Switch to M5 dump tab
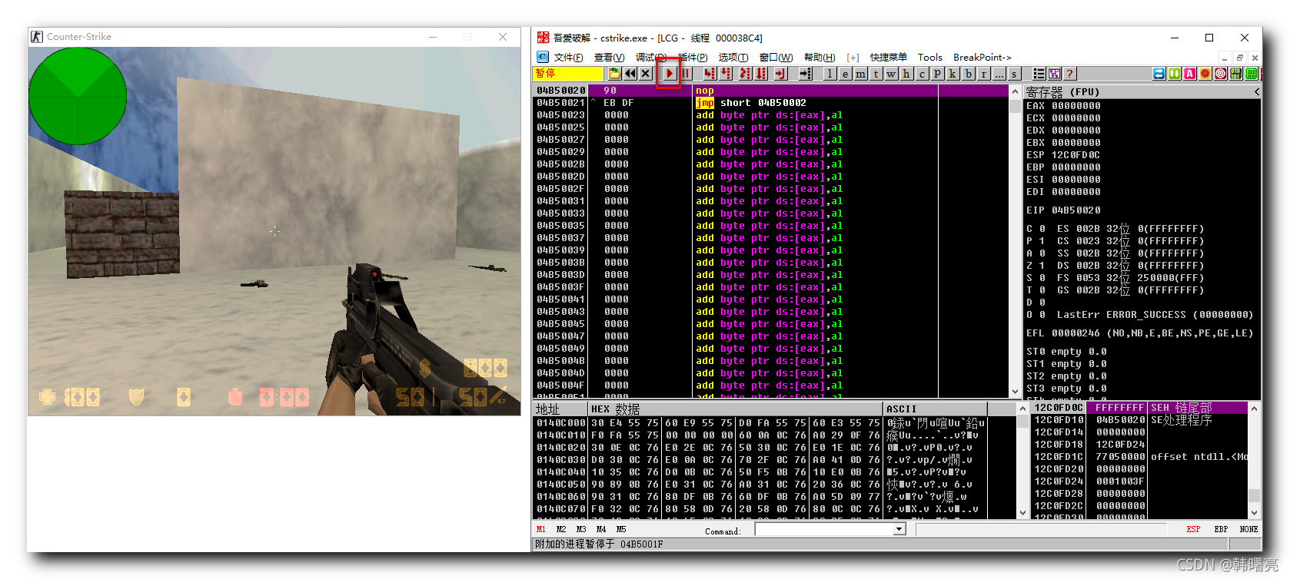The image size is (1290, 579). pyautogui.click(x=621, y=529)
